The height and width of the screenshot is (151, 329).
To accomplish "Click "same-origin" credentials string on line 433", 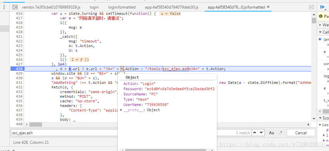I will [102, 92].
